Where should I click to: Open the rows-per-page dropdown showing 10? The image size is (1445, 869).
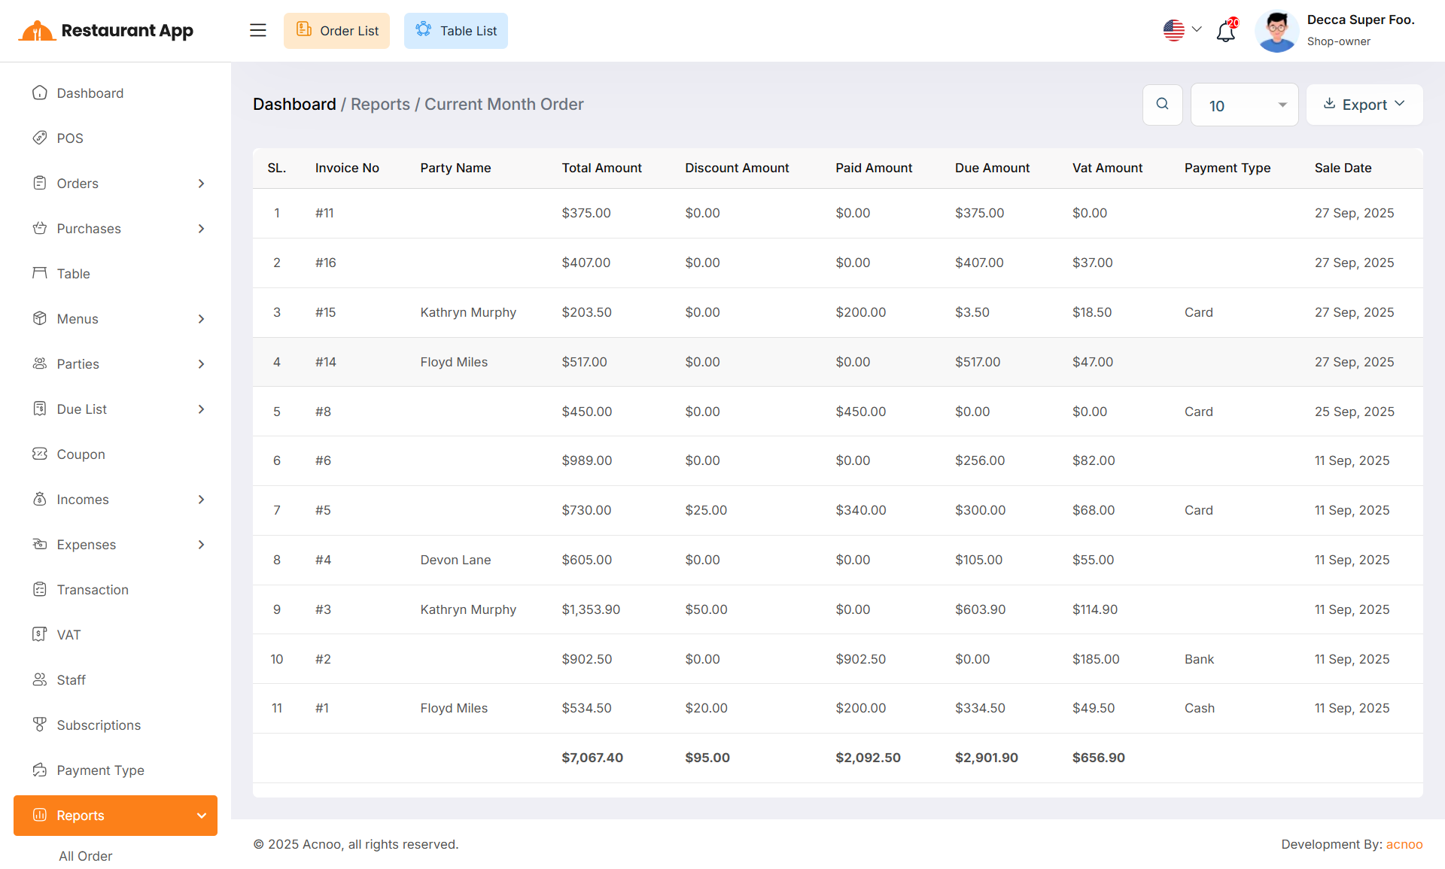1244,105
